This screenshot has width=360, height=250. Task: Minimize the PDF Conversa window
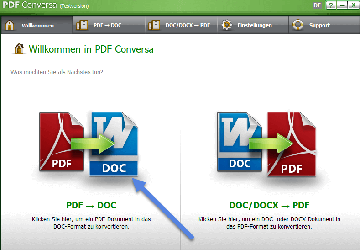342,5
